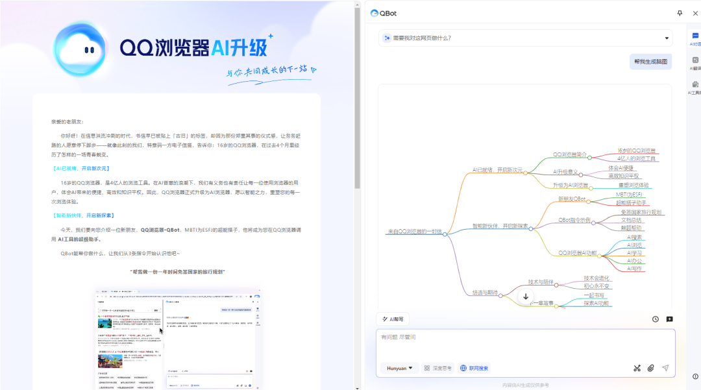Click the quoted 帮我做一份一年时间免签国家的旅行规划 line
Image resolution: width=701 pixels, height=390 pixels.
click(x=177, y=272)
